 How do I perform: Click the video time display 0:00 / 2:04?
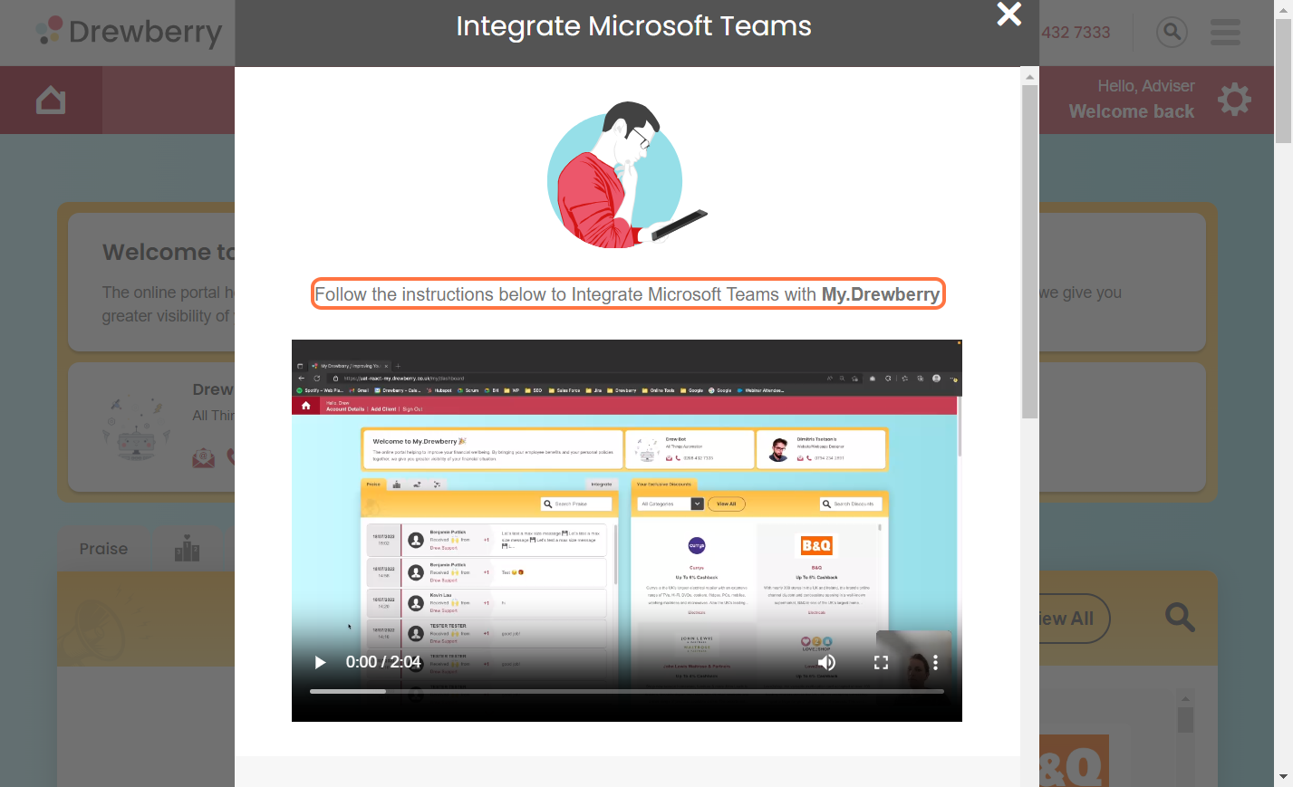pyautogui.click(x=383, y=662)
